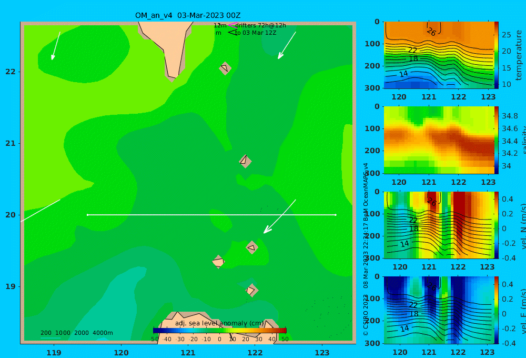The image size is (526, 358).
Task: Click the white current arrow in the map's northwest corner
Action: [56, 46]
